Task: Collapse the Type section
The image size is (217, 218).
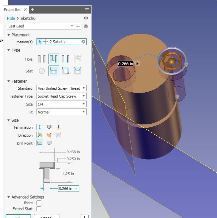Action: (9, 50)
